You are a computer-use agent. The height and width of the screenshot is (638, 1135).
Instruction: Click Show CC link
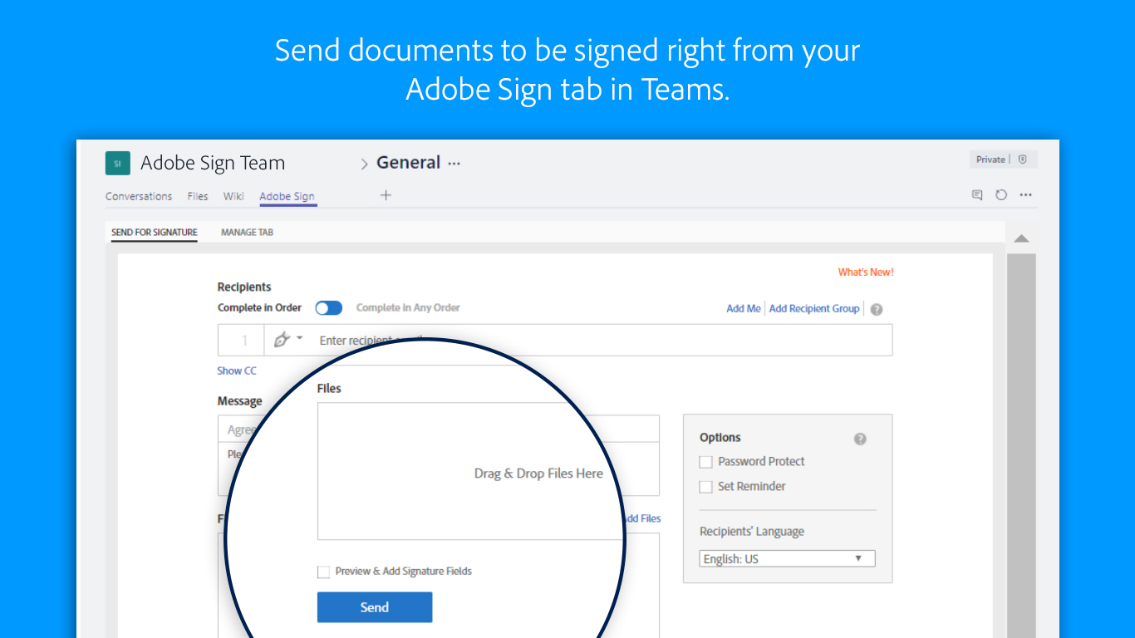tap(237, 371)
